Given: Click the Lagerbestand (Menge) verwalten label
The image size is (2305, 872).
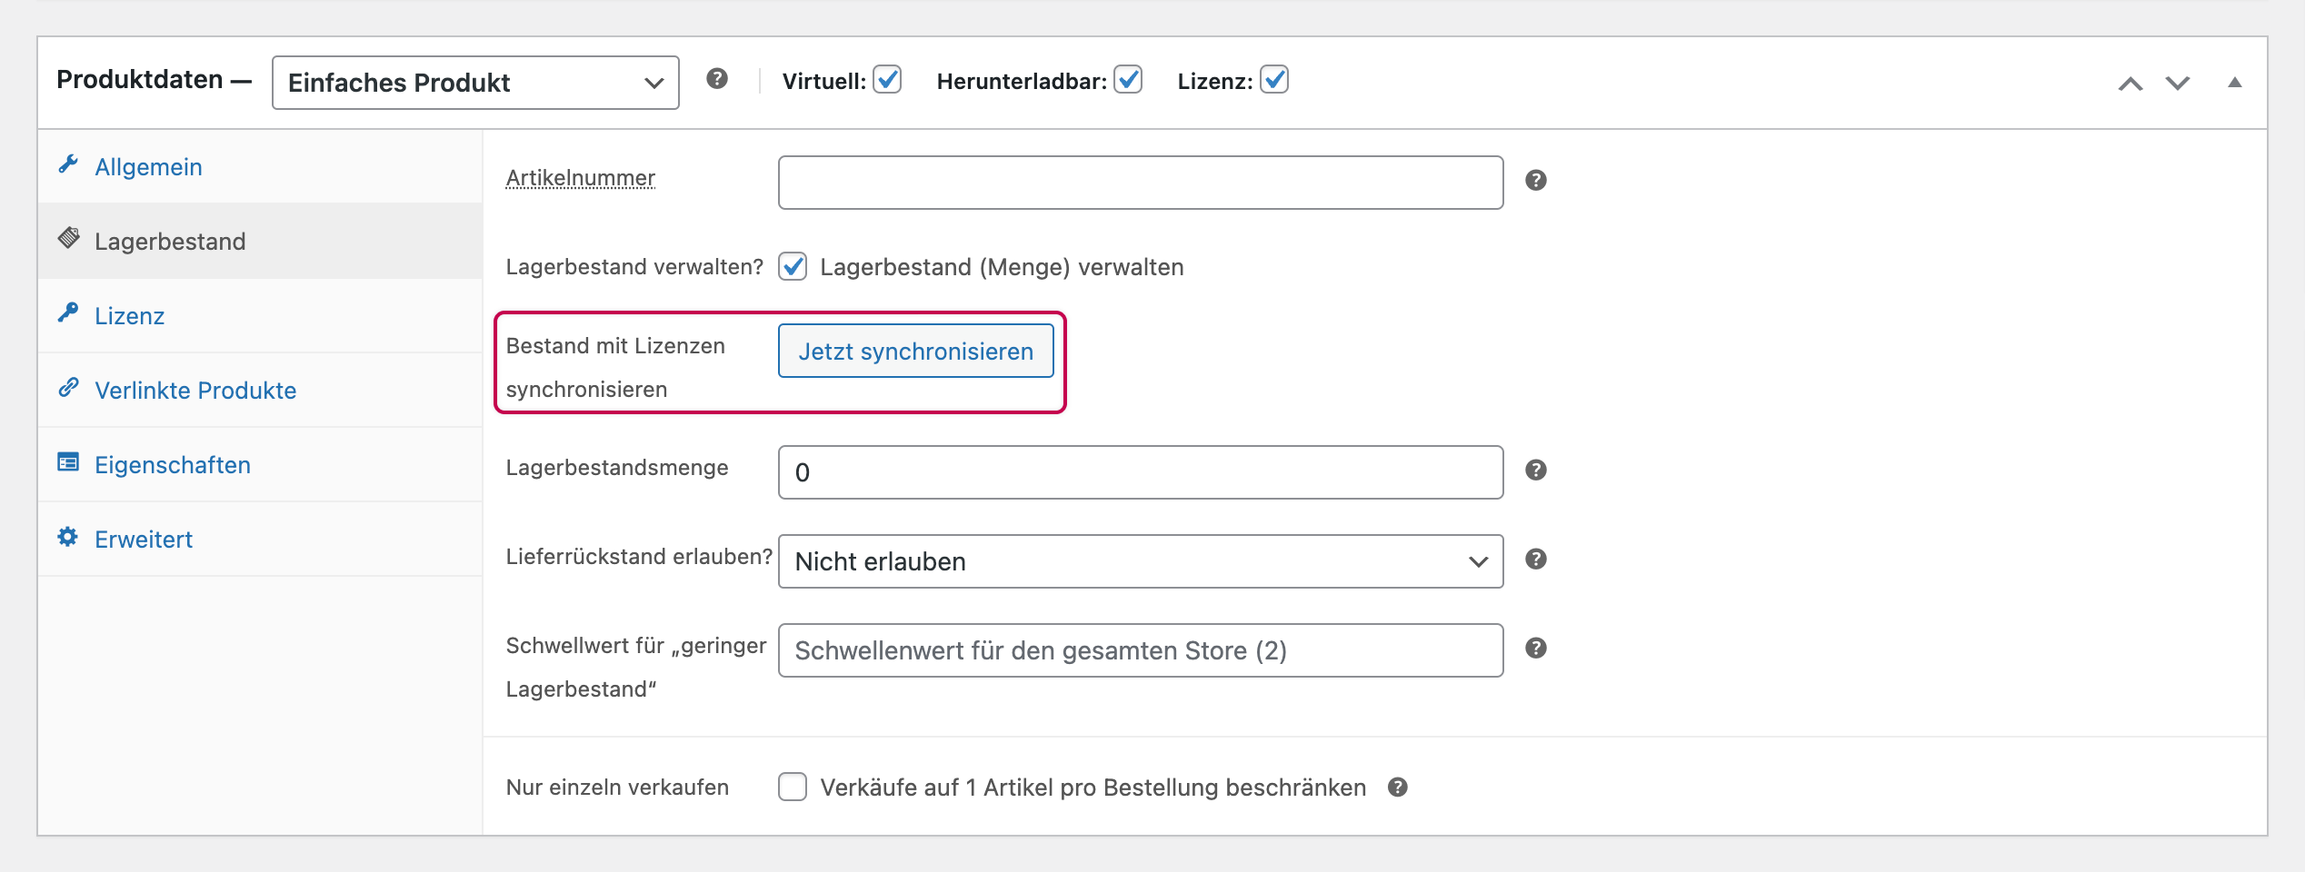Looking at the screenshot, I should tap(1002, 267).
